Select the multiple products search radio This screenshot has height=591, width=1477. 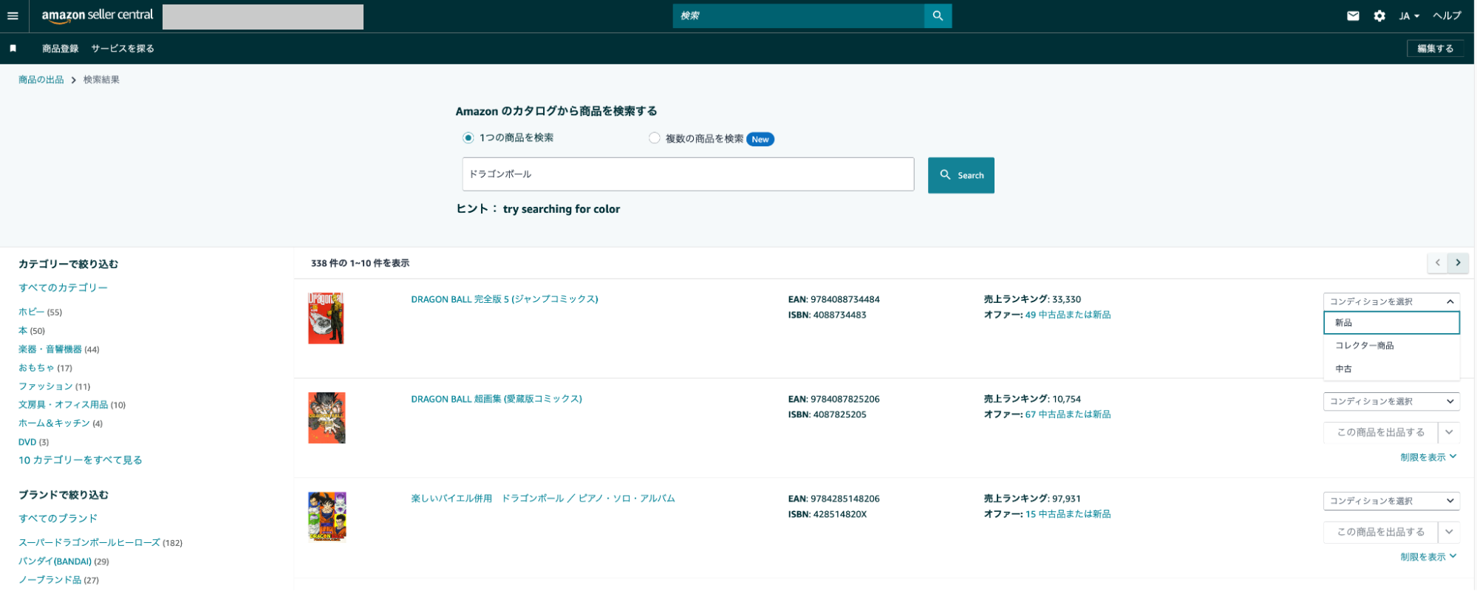point(654,138)
